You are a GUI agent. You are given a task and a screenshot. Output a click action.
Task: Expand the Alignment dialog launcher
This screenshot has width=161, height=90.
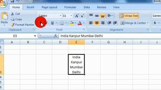pyautogui.click(x=148, y=29)
